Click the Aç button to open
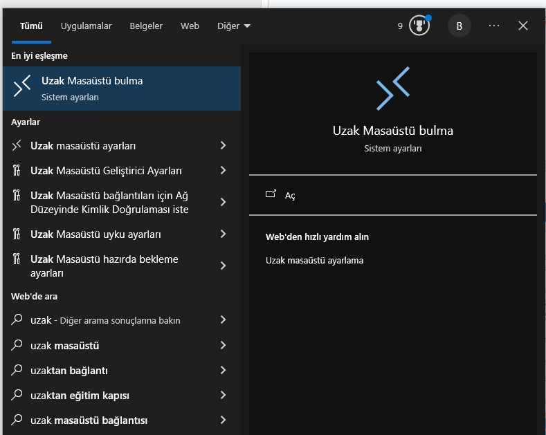 point(290,196)
